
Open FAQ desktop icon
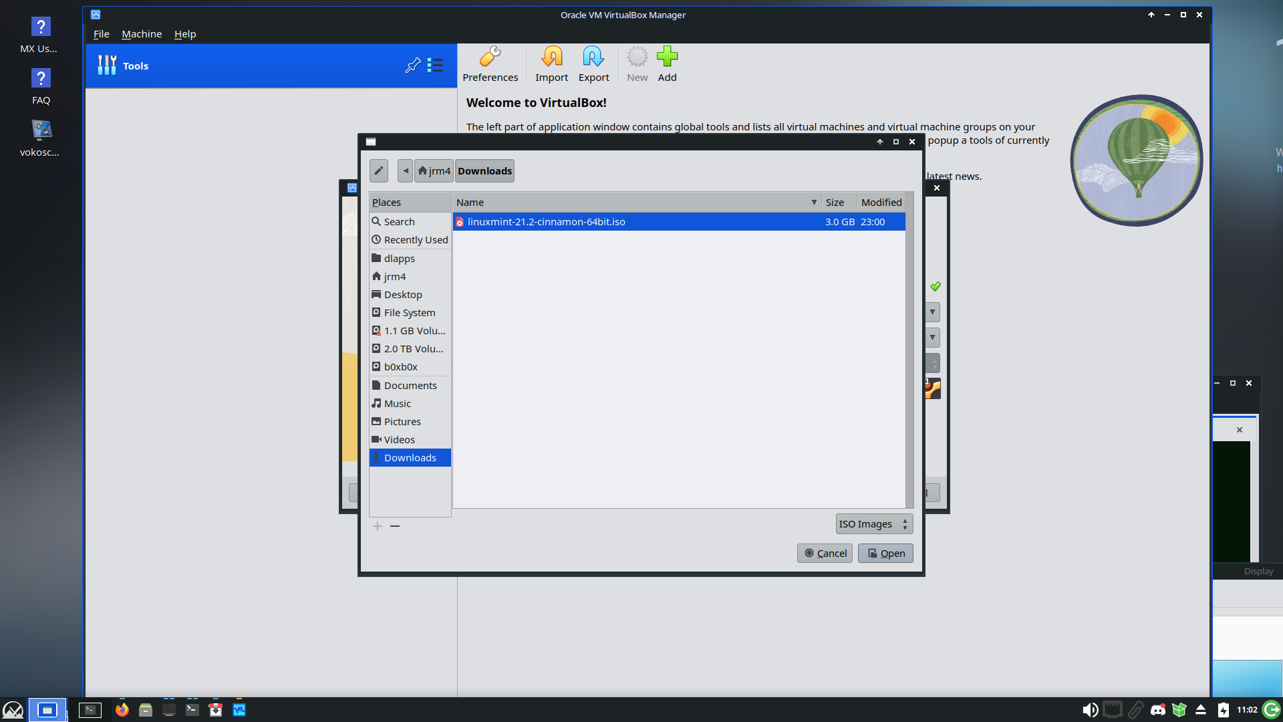pyautogui.click(x=41, y=87)
